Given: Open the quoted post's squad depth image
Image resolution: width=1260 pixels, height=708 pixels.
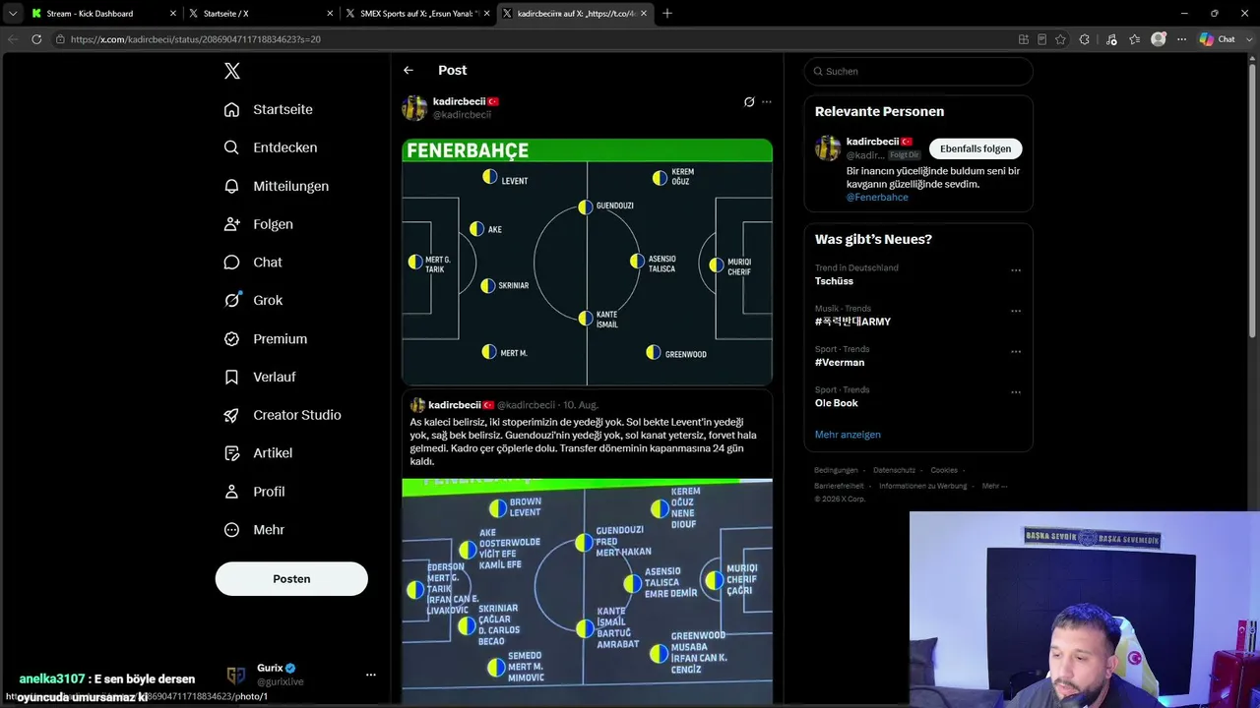Looking at the screenshot, I should point(587,590).
